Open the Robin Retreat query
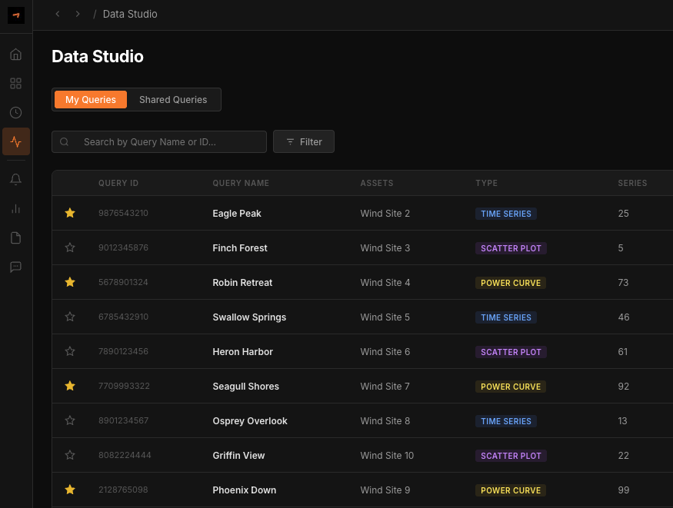673x508 pixels. 242,283
